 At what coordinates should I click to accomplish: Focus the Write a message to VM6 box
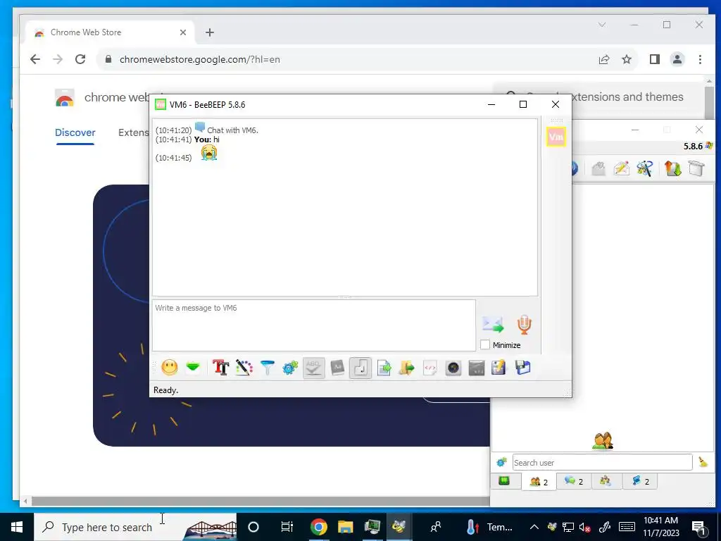(x=314, y=325)
